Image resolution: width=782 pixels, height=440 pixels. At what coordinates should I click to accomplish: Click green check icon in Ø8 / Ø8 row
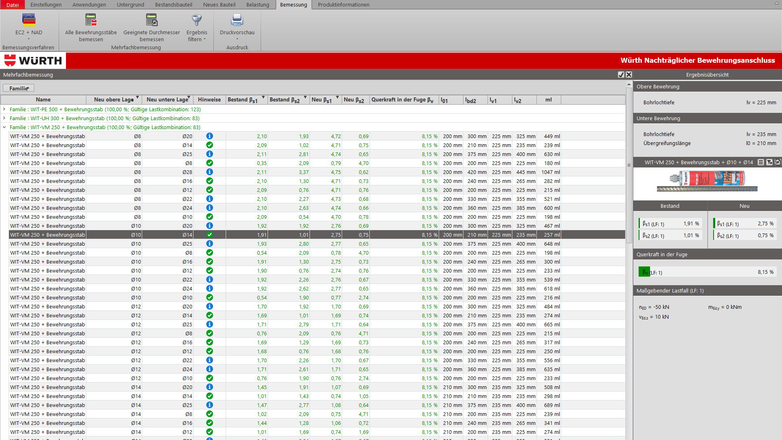coord(209,163)
